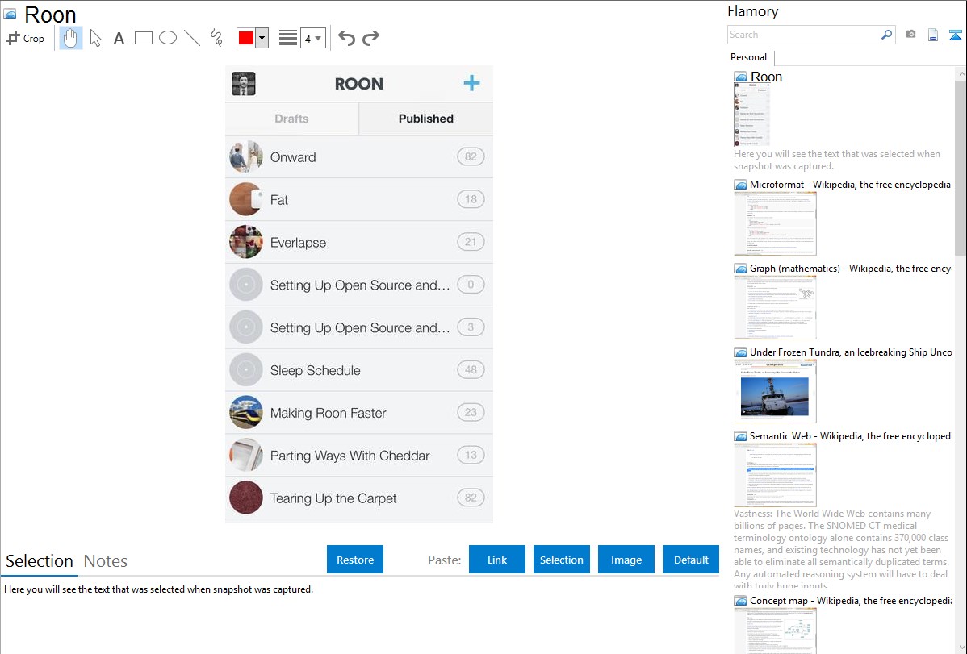This screenshot has width=967, height=654.
Task: Click Parting Ways With Cheddar post
Action: tap(359, 455)
